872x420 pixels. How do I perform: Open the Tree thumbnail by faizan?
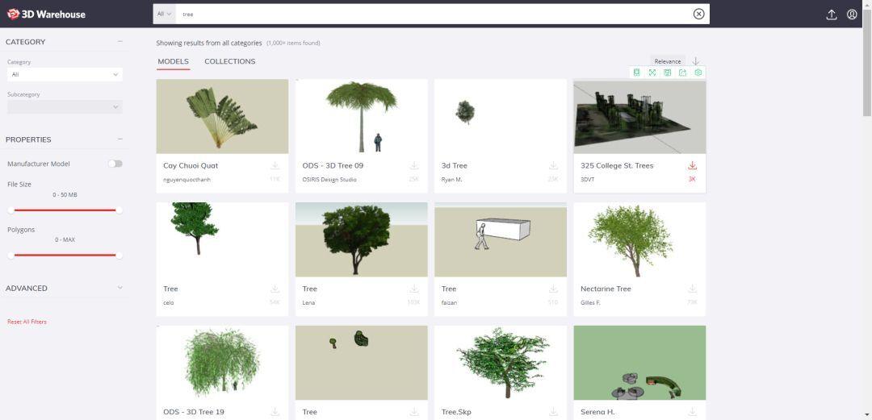pyautogui.click(x=501, y=239)
